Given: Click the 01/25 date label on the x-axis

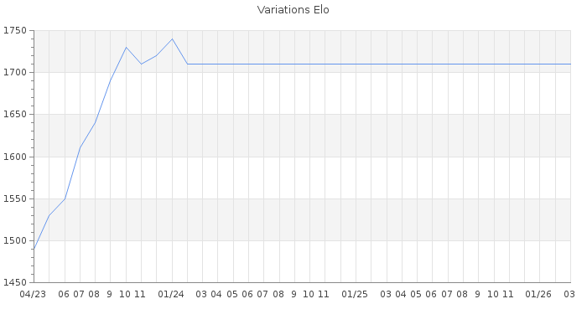Looking at the screenshot, I should (355, 294).
